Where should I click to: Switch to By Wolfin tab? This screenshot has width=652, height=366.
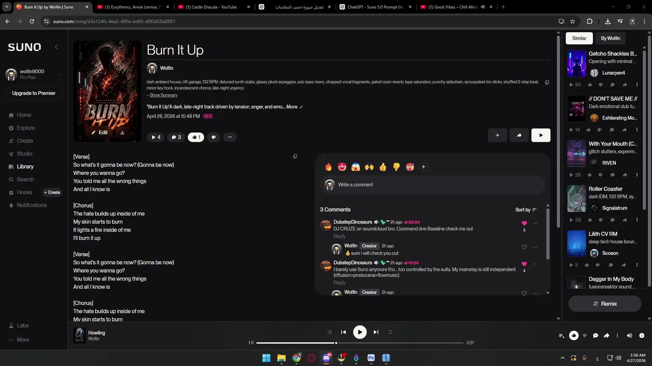610,38
